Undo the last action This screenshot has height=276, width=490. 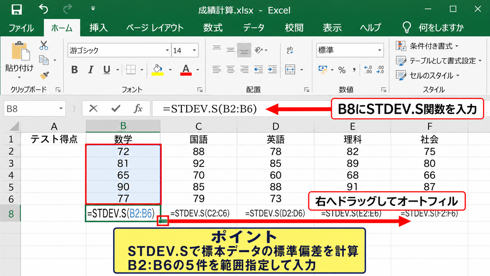(x=43, y=9)
